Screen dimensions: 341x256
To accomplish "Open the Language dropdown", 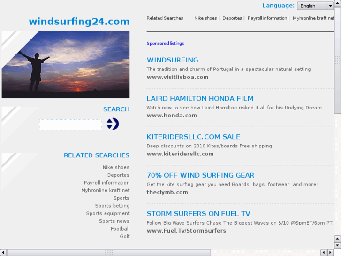I will click(315, 6).
